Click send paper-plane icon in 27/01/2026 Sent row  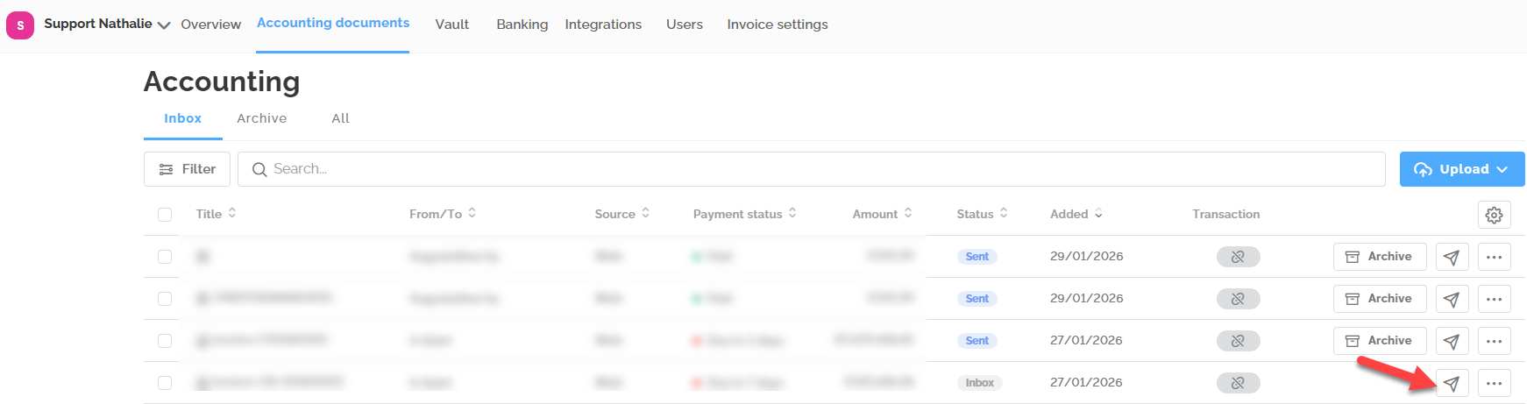(1452, 341)
